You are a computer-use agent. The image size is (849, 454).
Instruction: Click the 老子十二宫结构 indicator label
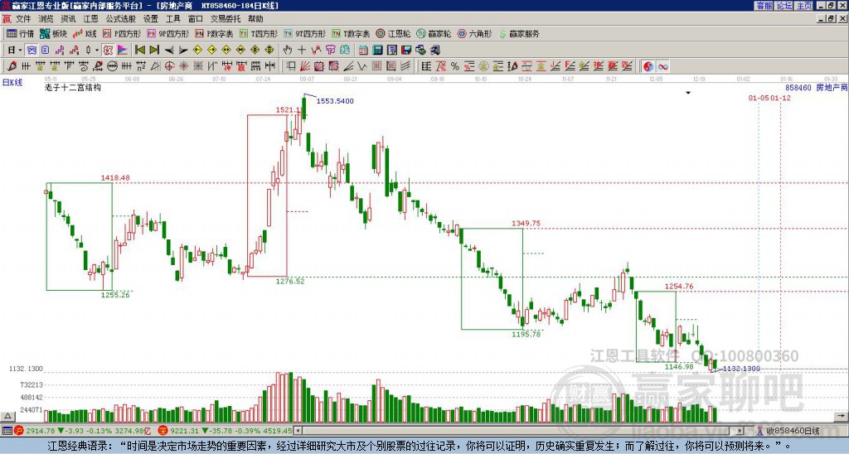73,87
